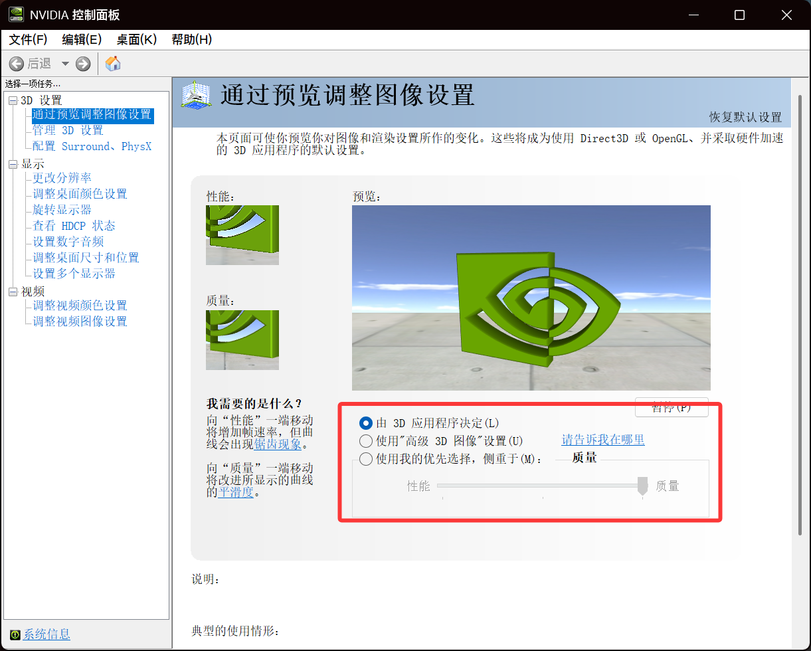Click the 3D cube page header icon
811x651 pixels.
[197, 97]
